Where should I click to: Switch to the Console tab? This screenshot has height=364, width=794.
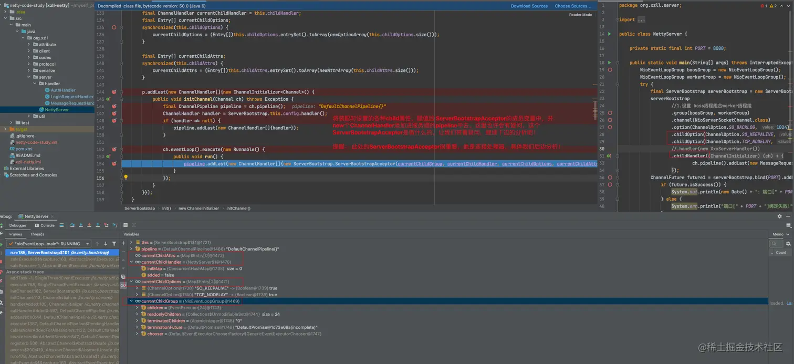click(x=45, y=225)
